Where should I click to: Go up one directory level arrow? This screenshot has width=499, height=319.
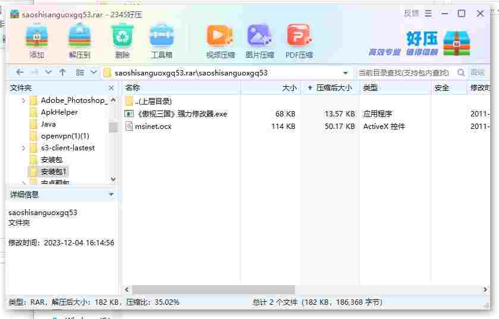(x=62, y=72)
